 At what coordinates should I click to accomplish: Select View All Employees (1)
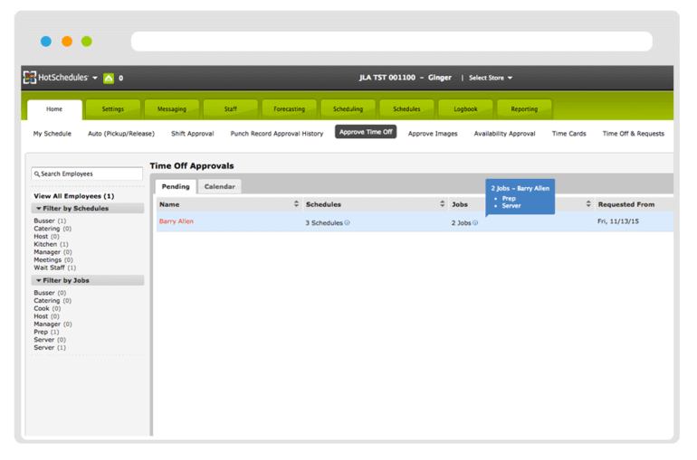(74, 196)
